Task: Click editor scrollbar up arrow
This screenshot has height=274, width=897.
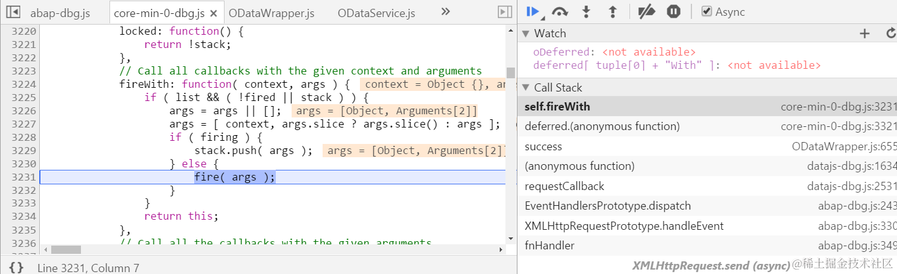Action: click(510, 30)
